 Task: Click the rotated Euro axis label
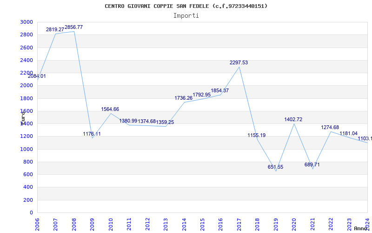pos(23,118)
